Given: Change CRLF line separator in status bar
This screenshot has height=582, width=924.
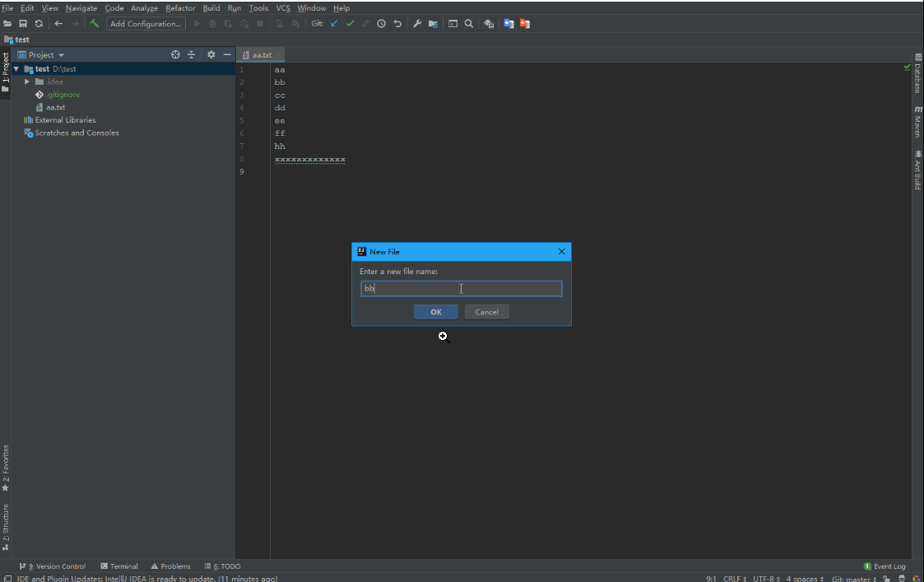Looking at the screenshot, I should [734, 579].
